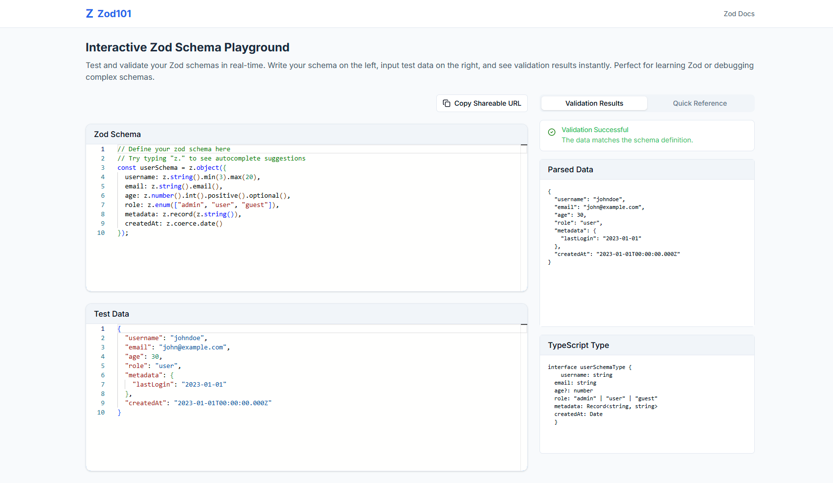Click schema line 'username: z.string().min(3).max(20),'
This screenshot has height=483, width=833.
192,177
